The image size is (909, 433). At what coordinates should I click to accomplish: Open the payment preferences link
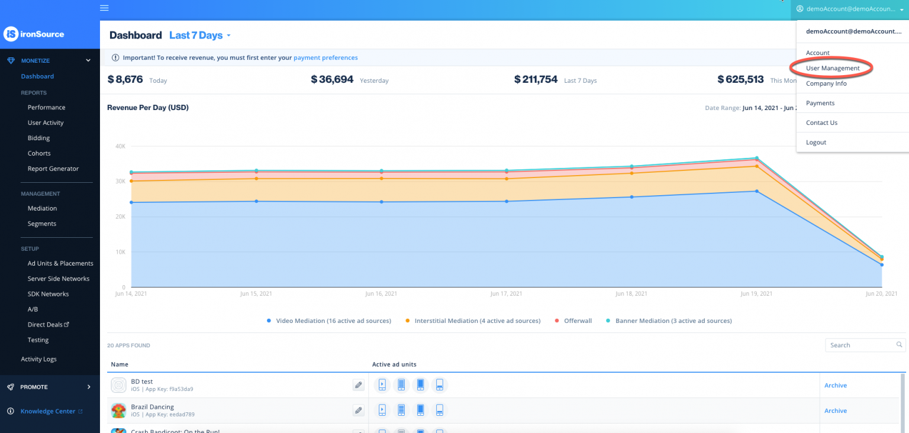(x=325, y=58)
